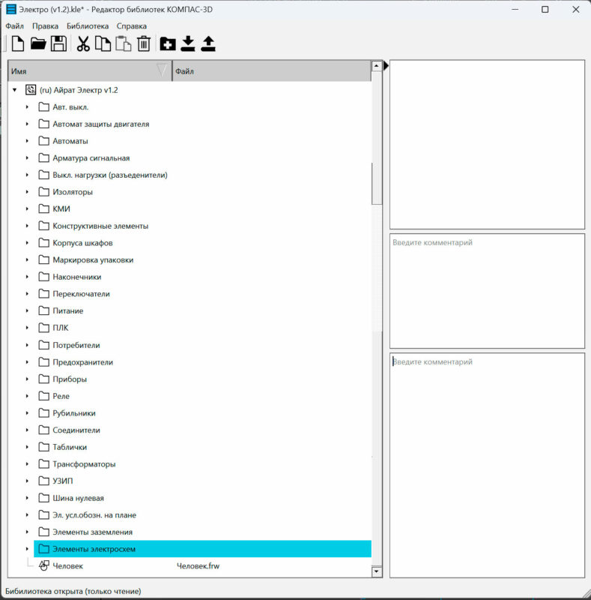The image size is (591, 600).
Task: Select the Переключатели folder
Action: pos(81,294)
